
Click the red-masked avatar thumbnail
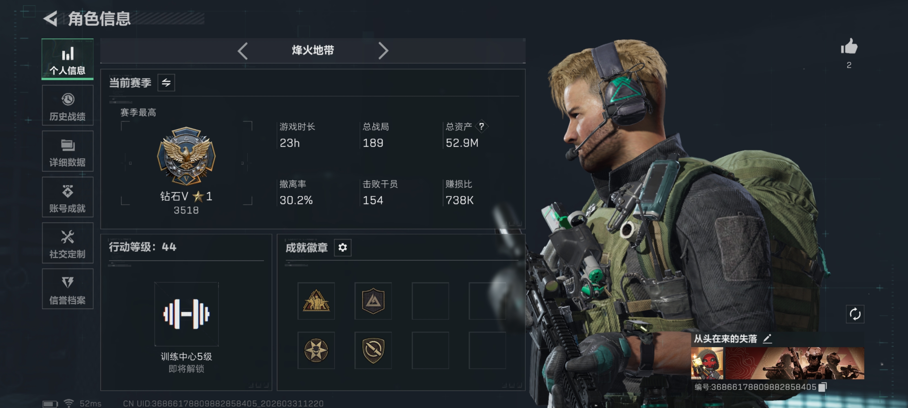(x=707, y=363)
